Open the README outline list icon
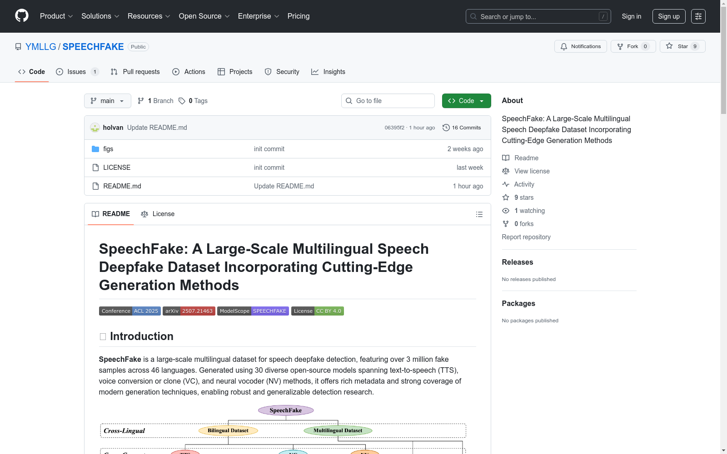 click(479, 214)
